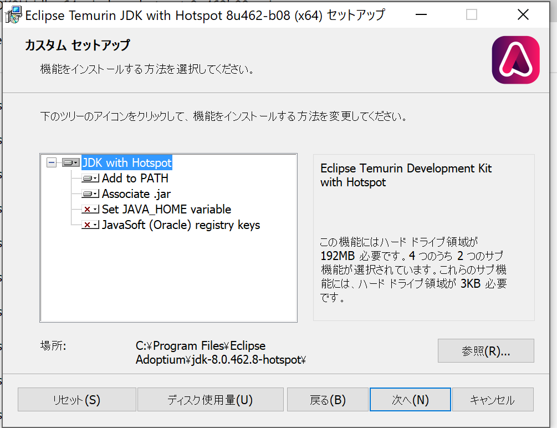Select Set JAVA_HOME variable feature label

pyautogui.click(x=167, y=210)
